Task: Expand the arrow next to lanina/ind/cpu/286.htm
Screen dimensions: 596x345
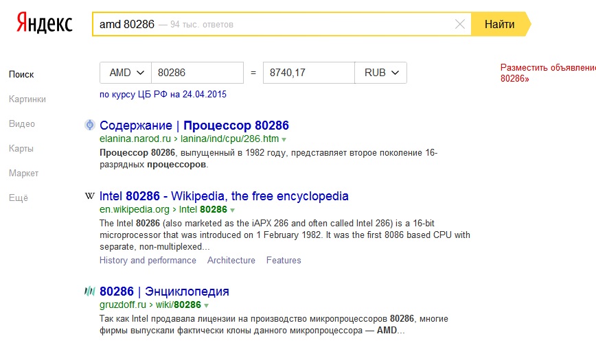Action: 284,140
